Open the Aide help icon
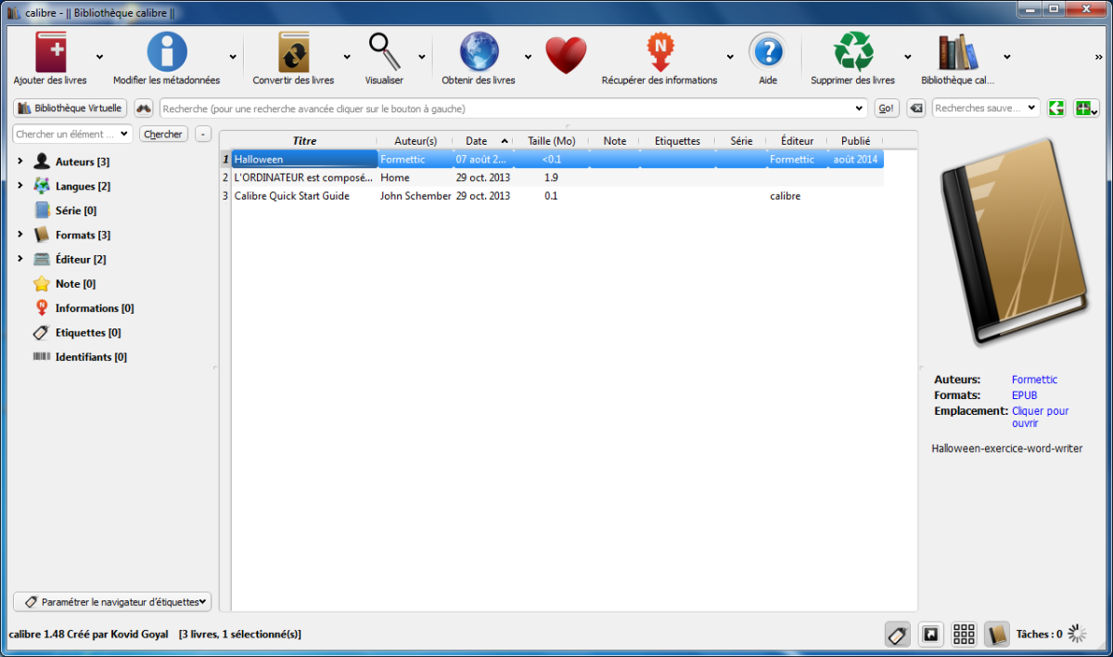Image resolution: width=1113 pixels, height=657 pixels. [x=767, y=52]
